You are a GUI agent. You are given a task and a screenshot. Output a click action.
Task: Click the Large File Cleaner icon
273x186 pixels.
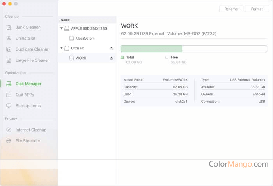click(9, 60)
